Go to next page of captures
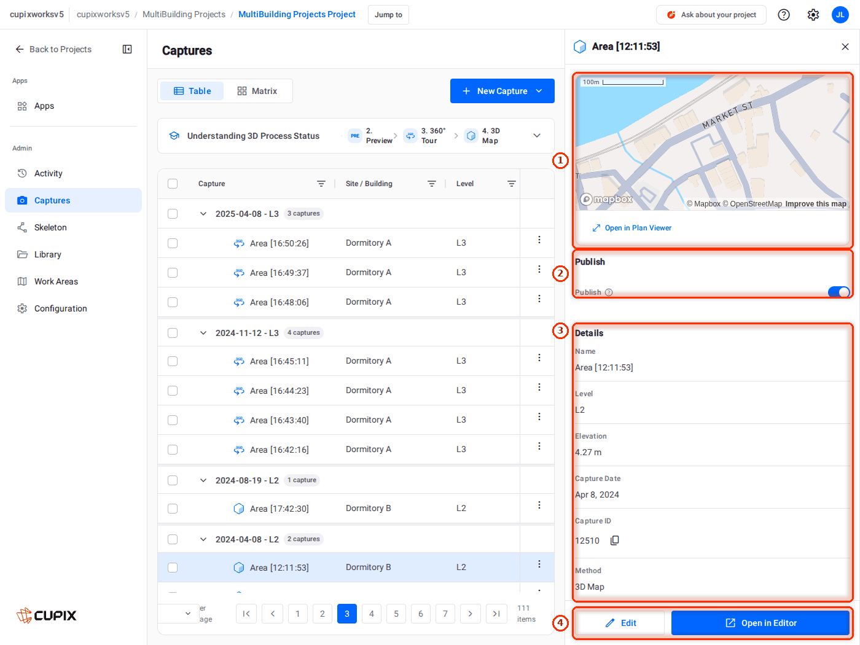Image resolution: width=860 pixels, height=645 pixels. click(470, 614)
